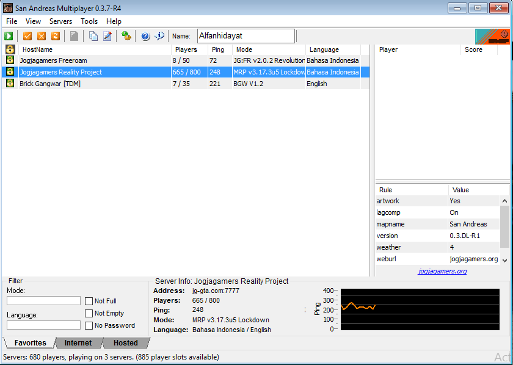This screenshot has width=513, height=365.
Task: Enable the No Password filter checkbox
Action: click(89, 325)
